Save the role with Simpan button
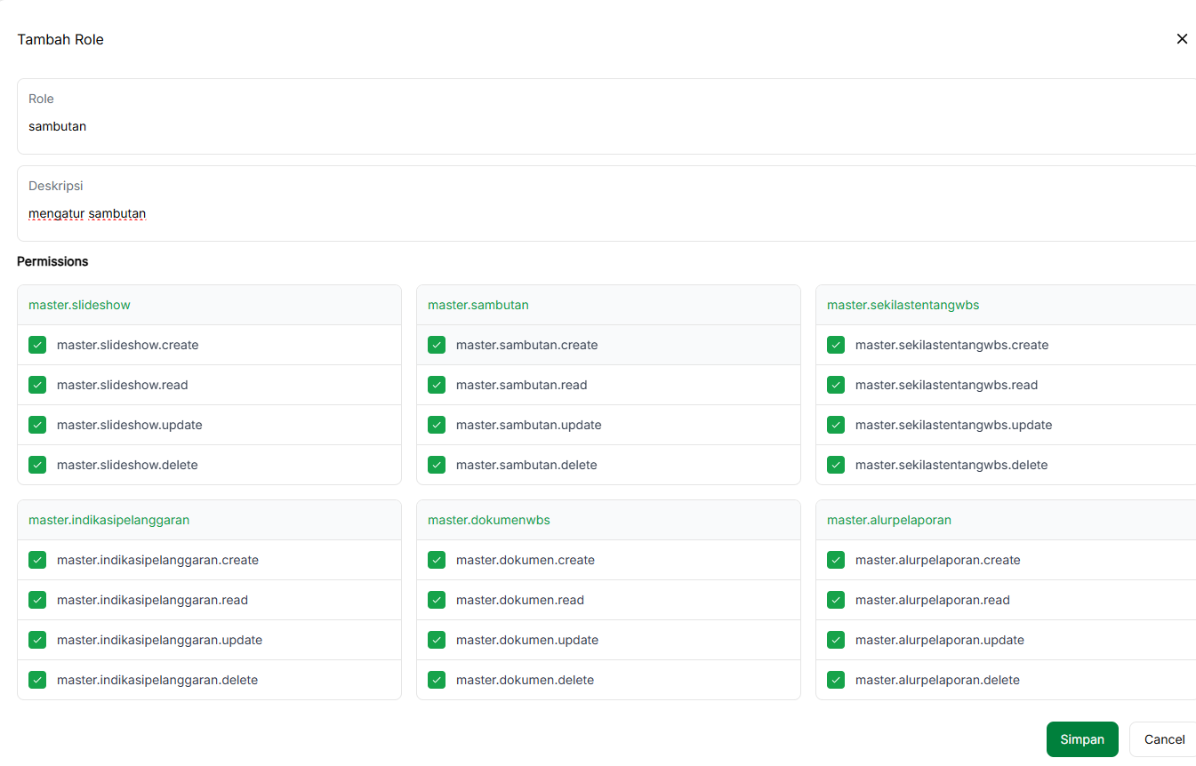This screenshot has width=1196, height=766. pyautogui.click(x=1081, y=739)
